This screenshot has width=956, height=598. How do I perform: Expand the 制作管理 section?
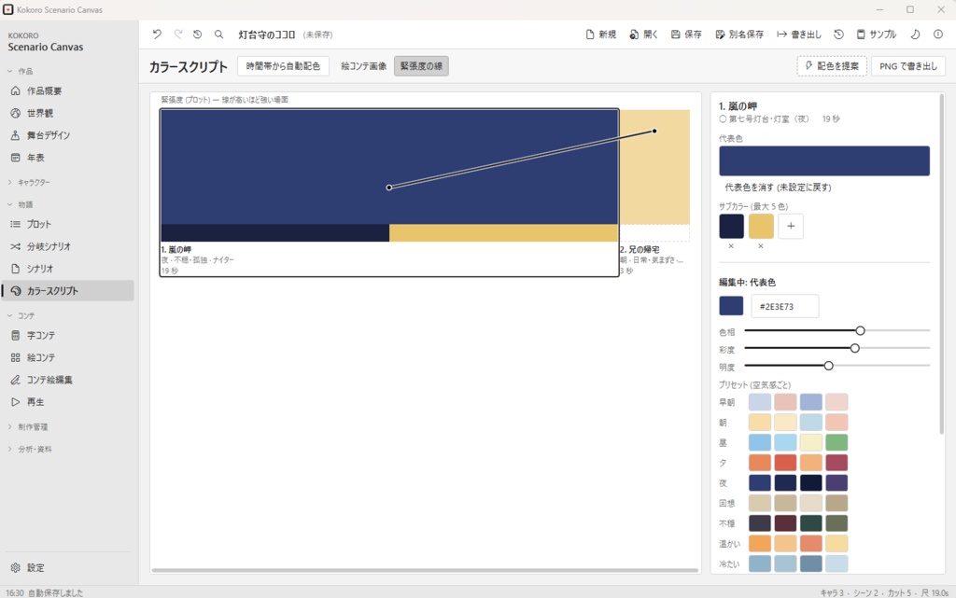28,427
